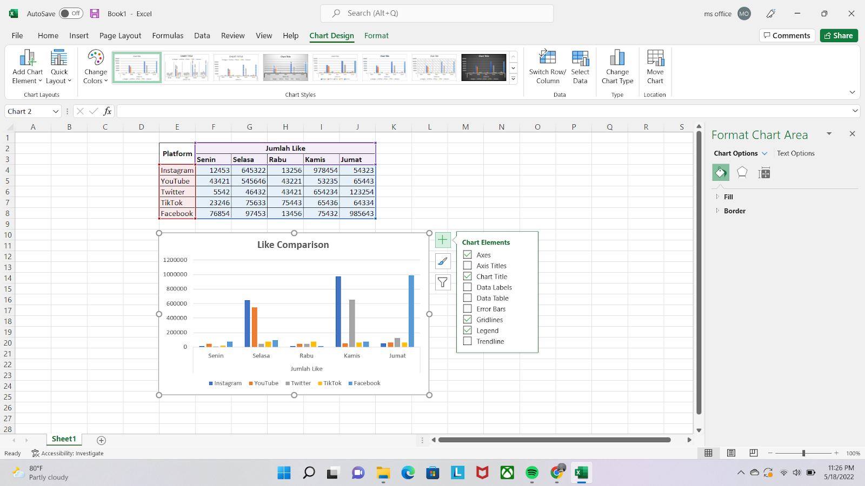Screen dimensions: 865x486
Task: Click the Share button
Action: (839, 36)
